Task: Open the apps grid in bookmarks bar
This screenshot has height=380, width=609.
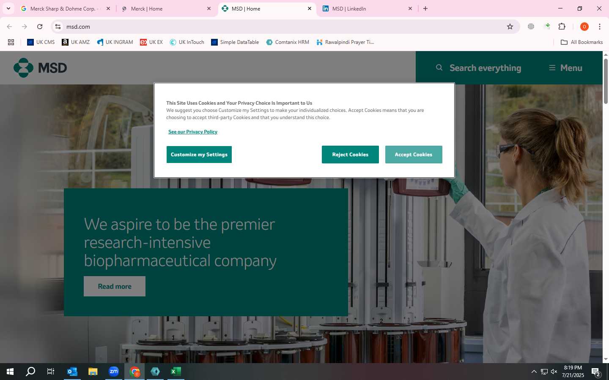Action: [x=11, y=42]
